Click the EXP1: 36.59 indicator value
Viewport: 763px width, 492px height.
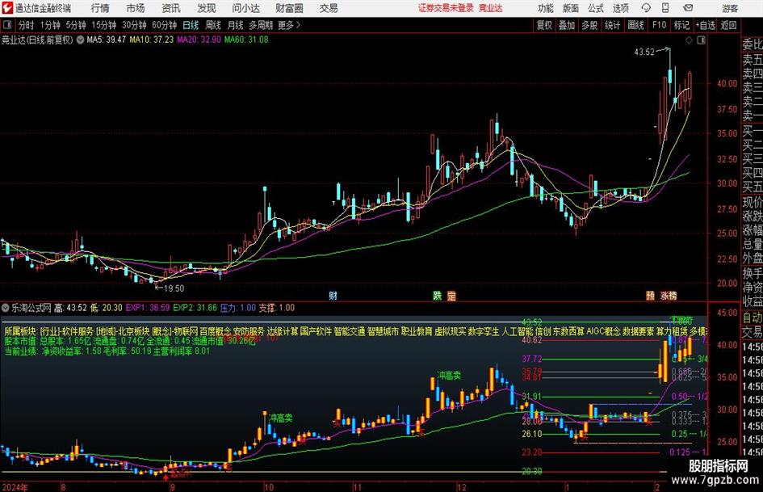click(148, 308)
